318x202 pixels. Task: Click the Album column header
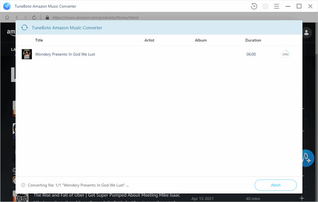click(x=201, y=40)
